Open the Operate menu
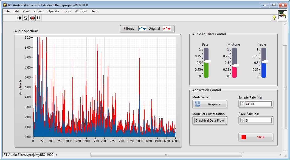Viewport: 290px width, 160px height. [x=53, y=11]
